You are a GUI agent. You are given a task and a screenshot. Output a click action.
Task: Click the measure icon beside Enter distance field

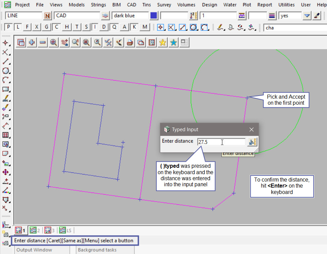[x=252, y=142]
